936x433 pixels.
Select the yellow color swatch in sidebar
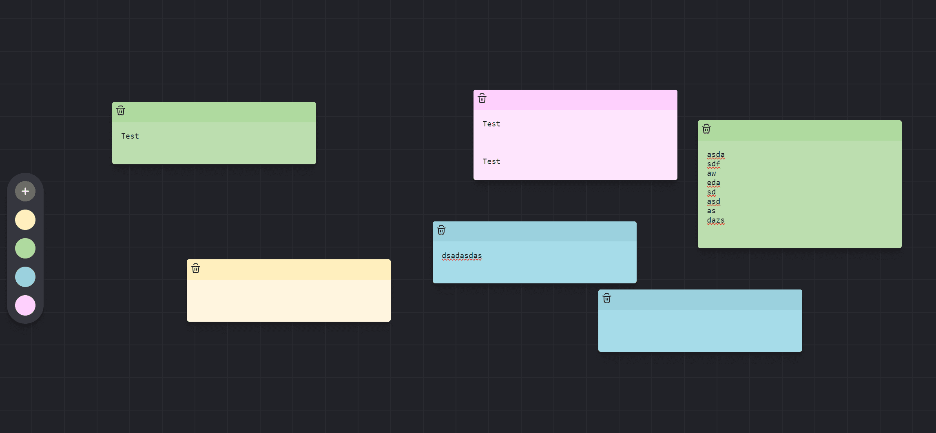(x=25, y=220)
